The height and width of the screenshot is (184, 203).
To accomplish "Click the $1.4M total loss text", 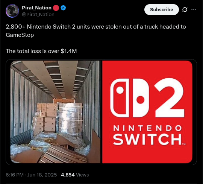I will click(x=69, y=51).
